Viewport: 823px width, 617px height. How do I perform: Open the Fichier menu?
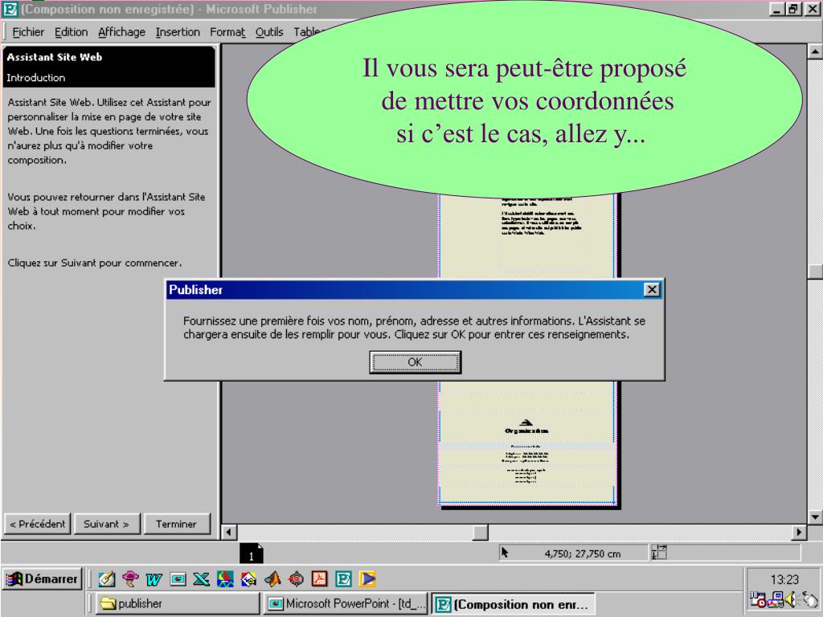(28, 32)
